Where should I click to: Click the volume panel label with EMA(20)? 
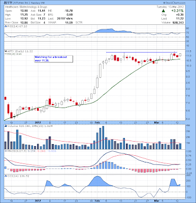click(x=30, y=126)
